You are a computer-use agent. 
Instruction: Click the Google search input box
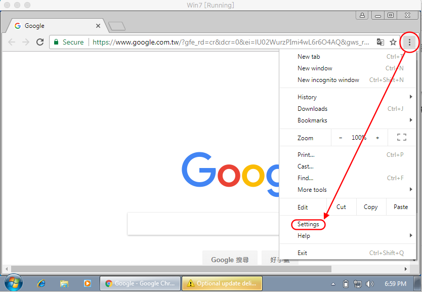[203, 224]
